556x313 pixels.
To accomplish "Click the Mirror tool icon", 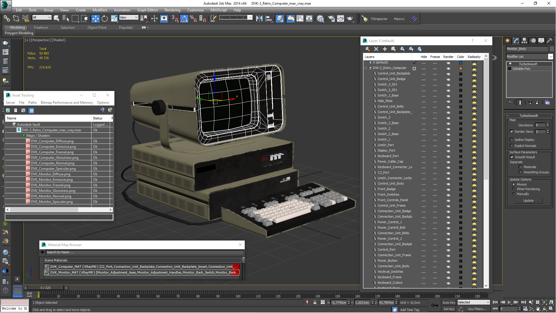I will [x=259, y=19].
